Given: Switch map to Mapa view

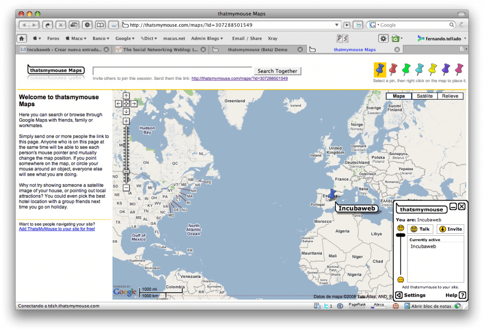Looking at the screenshot, I should [399, 96].
